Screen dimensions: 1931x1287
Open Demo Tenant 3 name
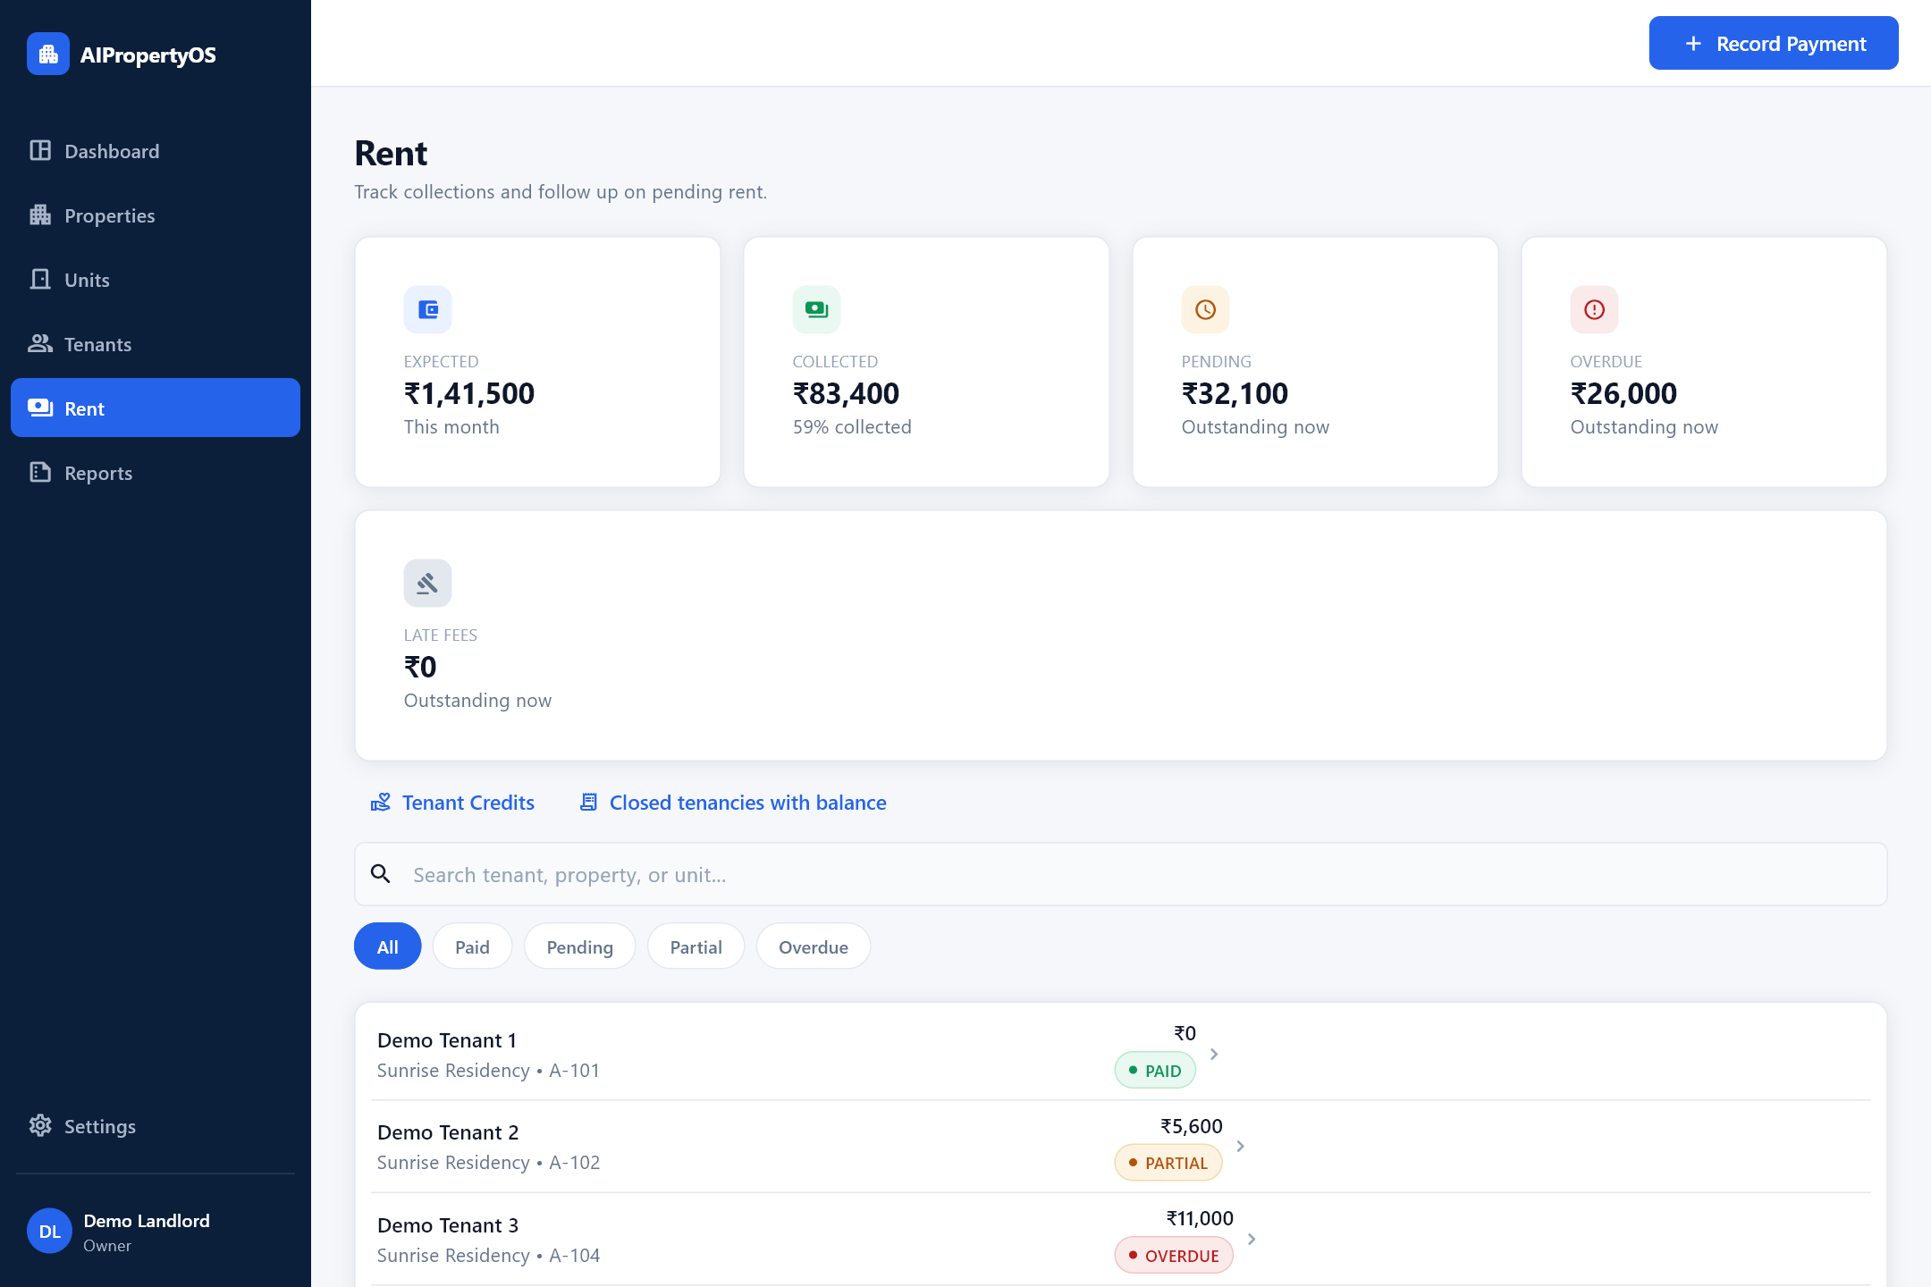448,1225
